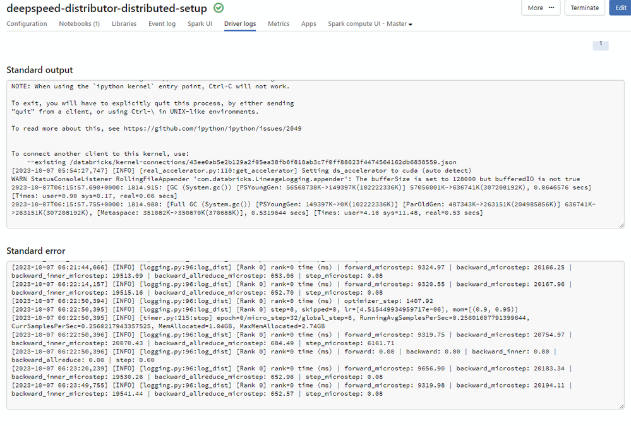
Task: Click resize handle of Standard error box
Action: [621, 406]
